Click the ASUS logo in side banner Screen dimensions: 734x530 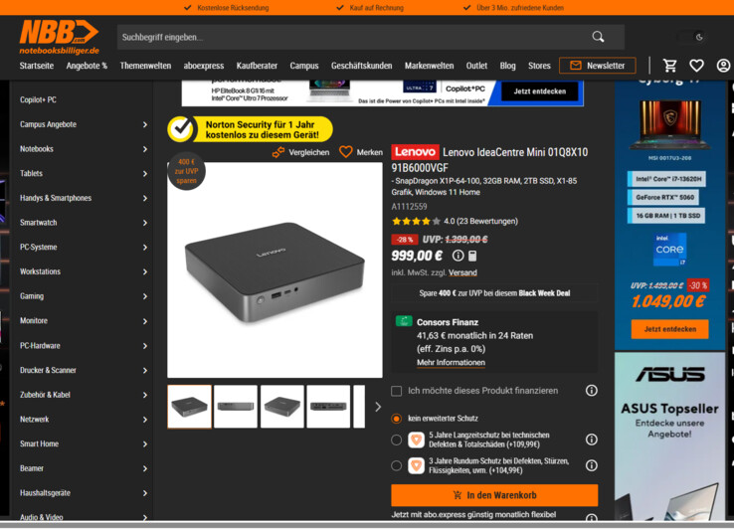pyautogui.click(x=670, y=374)
